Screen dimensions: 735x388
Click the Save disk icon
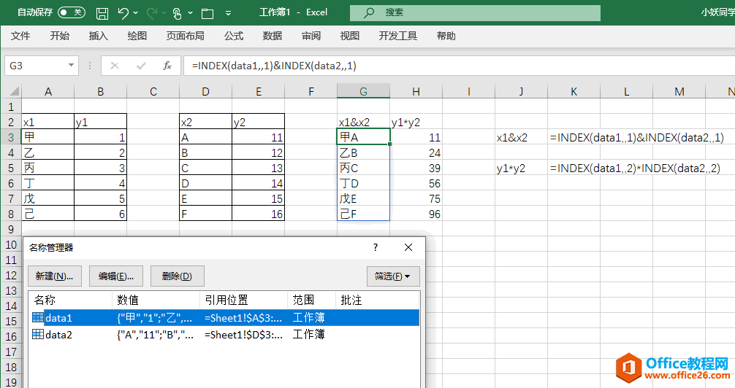point(102,13)
